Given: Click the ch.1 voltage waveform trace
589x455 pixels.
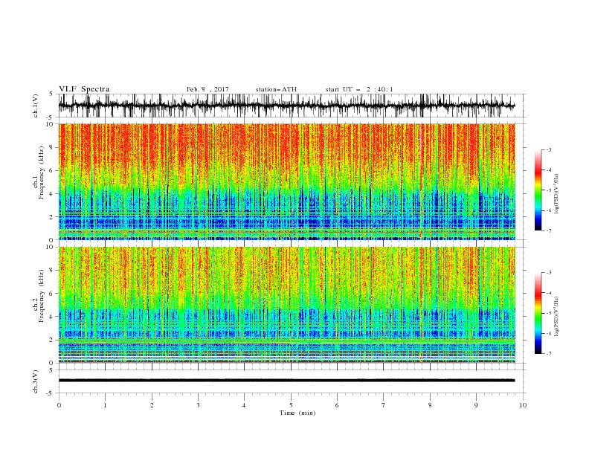Looking at the screenshot, I should 286,106.
